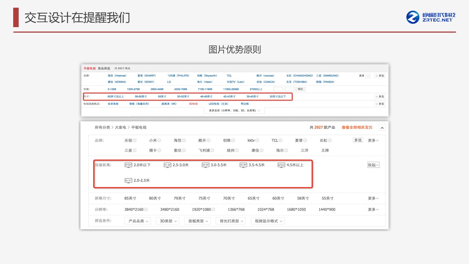The image size is (469, 264).
Task: Open the 视频显示格式 dropdown filter
Action: tap(267, 221)
